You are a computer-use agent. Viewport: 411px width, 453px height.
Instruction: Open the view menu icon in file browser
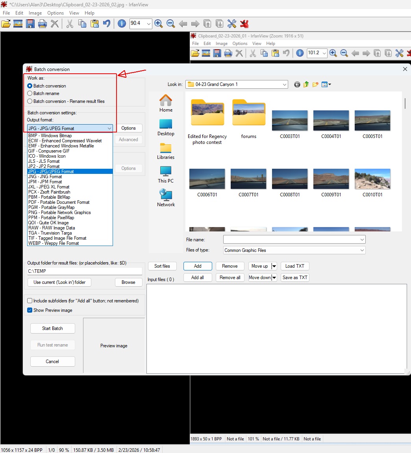(326, 84)
